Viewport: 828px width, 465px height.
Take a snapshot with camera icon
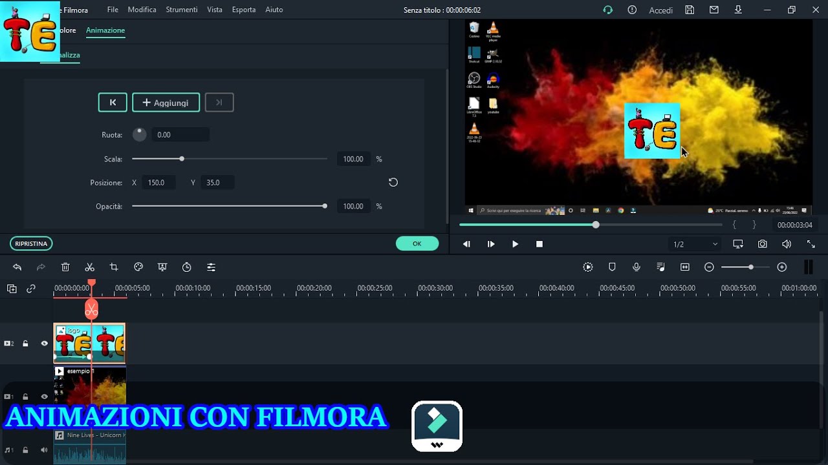tap(763, 244)
